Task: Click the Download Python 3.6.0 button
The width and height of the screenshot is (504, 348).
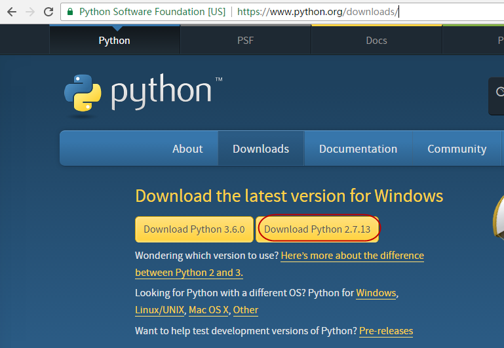Action: [x=194, y=229]
